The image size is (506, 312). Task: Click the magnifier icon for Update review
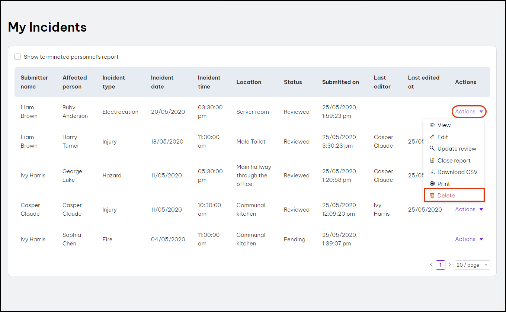(x=432, y=149)
